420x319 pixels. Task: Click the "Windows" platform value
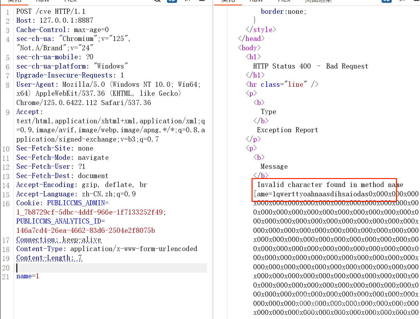tap(111, 66)
